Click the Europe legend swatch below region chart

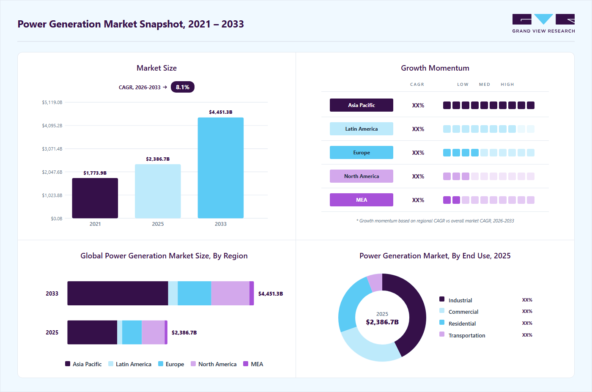pyautogui.click(x=161, y=364)
